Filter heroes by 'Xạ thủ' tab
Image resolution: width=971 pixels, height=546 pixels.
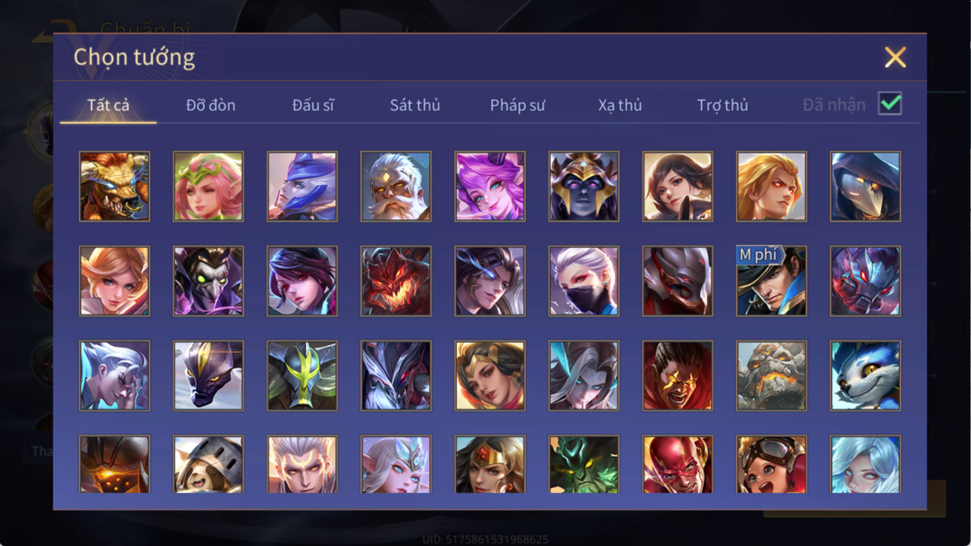pos(620,105)
